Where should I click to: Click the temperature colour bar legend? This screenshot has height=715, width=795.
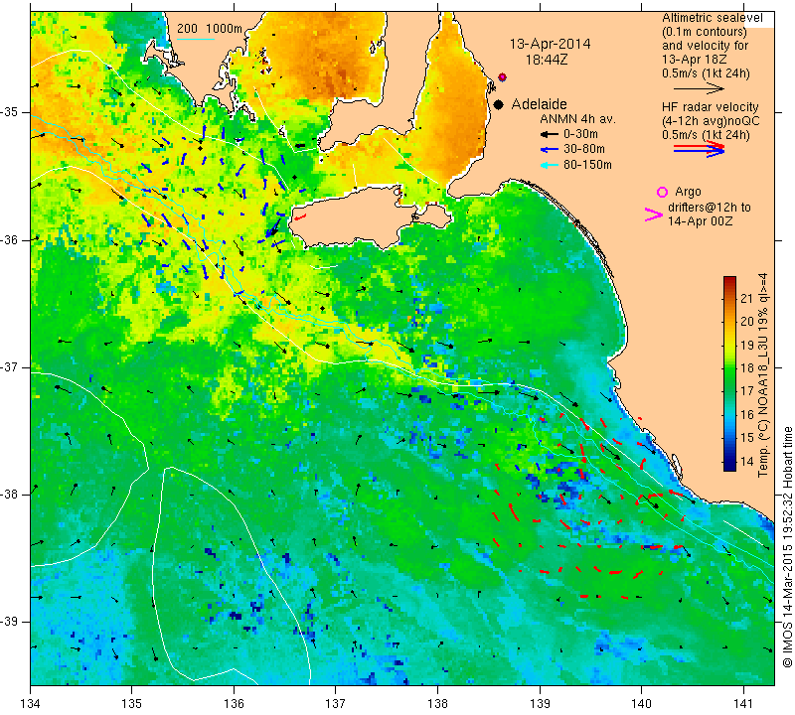729,374
